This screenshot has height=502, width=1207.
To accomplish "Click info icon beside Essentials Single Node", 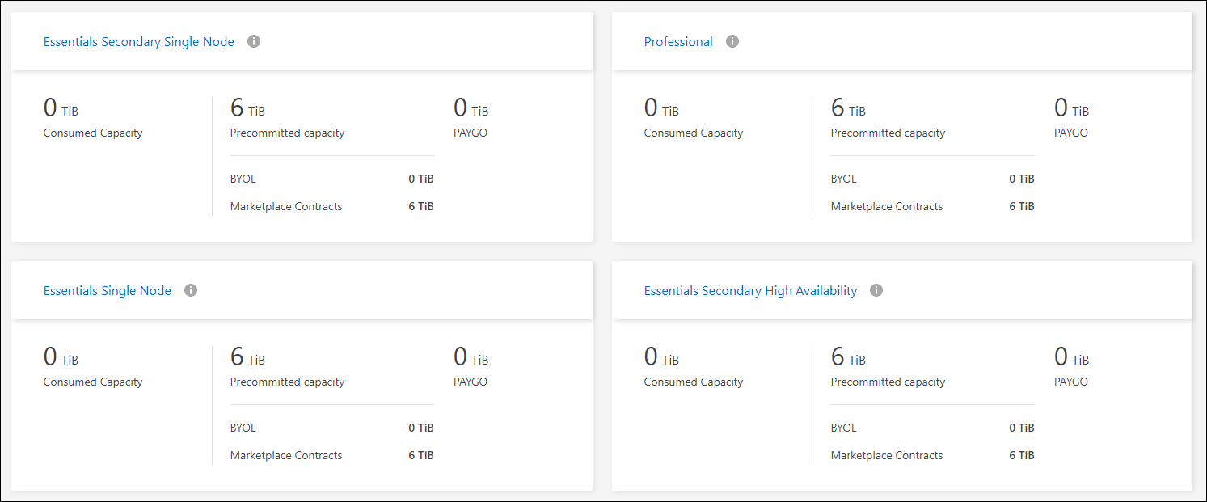I will [x=191, y=290].
